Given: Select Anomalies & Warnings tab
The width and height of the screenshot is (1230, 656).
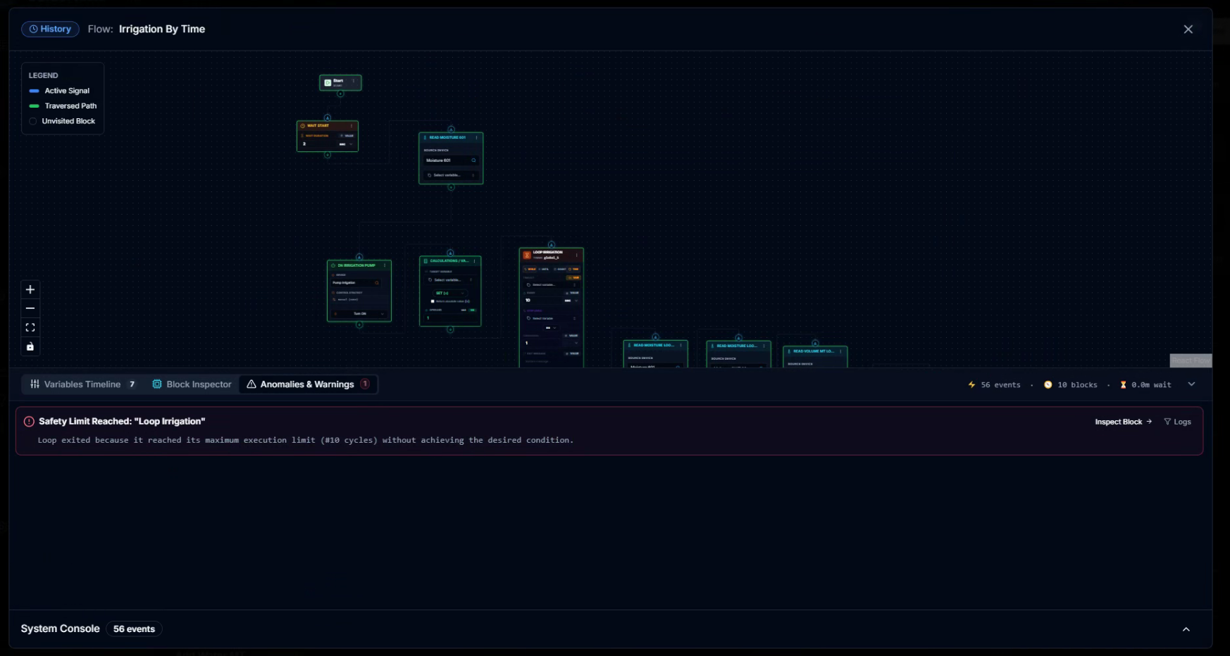Looking at the screenshot, I should (x=308, y=384).
